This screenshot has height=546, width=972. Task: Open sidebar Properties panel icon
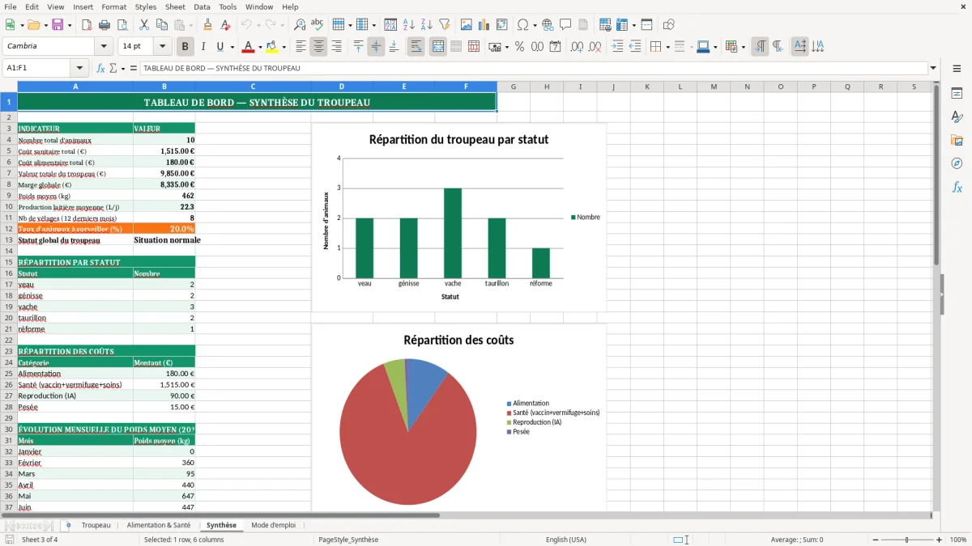pyautogui.click(x=957, y=94)
